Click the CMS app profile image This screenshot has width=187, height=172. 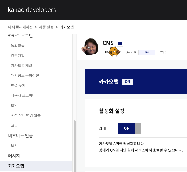[90, 47]
